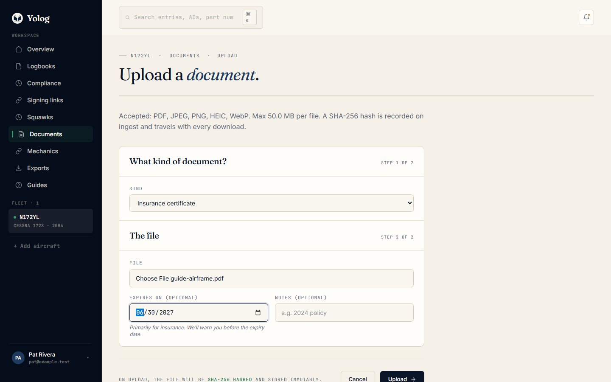Image resolution: width=611 pixels, height=382 pixels.
Task: Open the Kind dropdown
Action: pos(272,203)
